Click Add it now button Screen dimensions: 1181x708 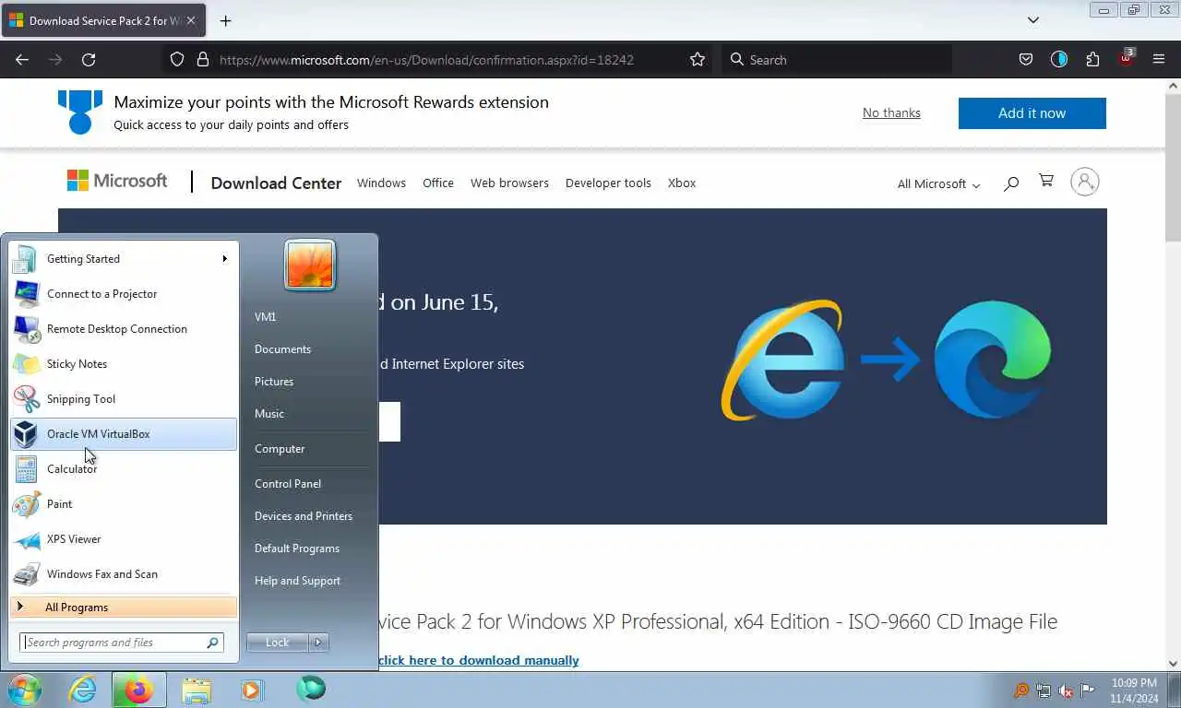(1032, 113)
